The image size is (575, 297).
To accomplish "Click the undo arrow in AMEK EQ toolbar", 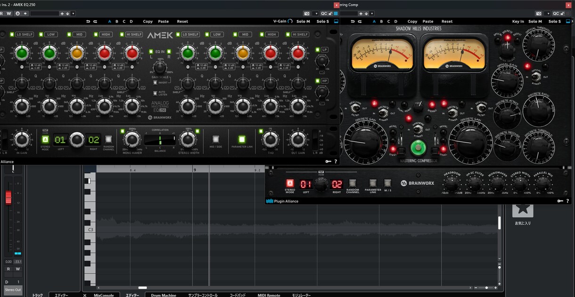I will pos(88,21).
